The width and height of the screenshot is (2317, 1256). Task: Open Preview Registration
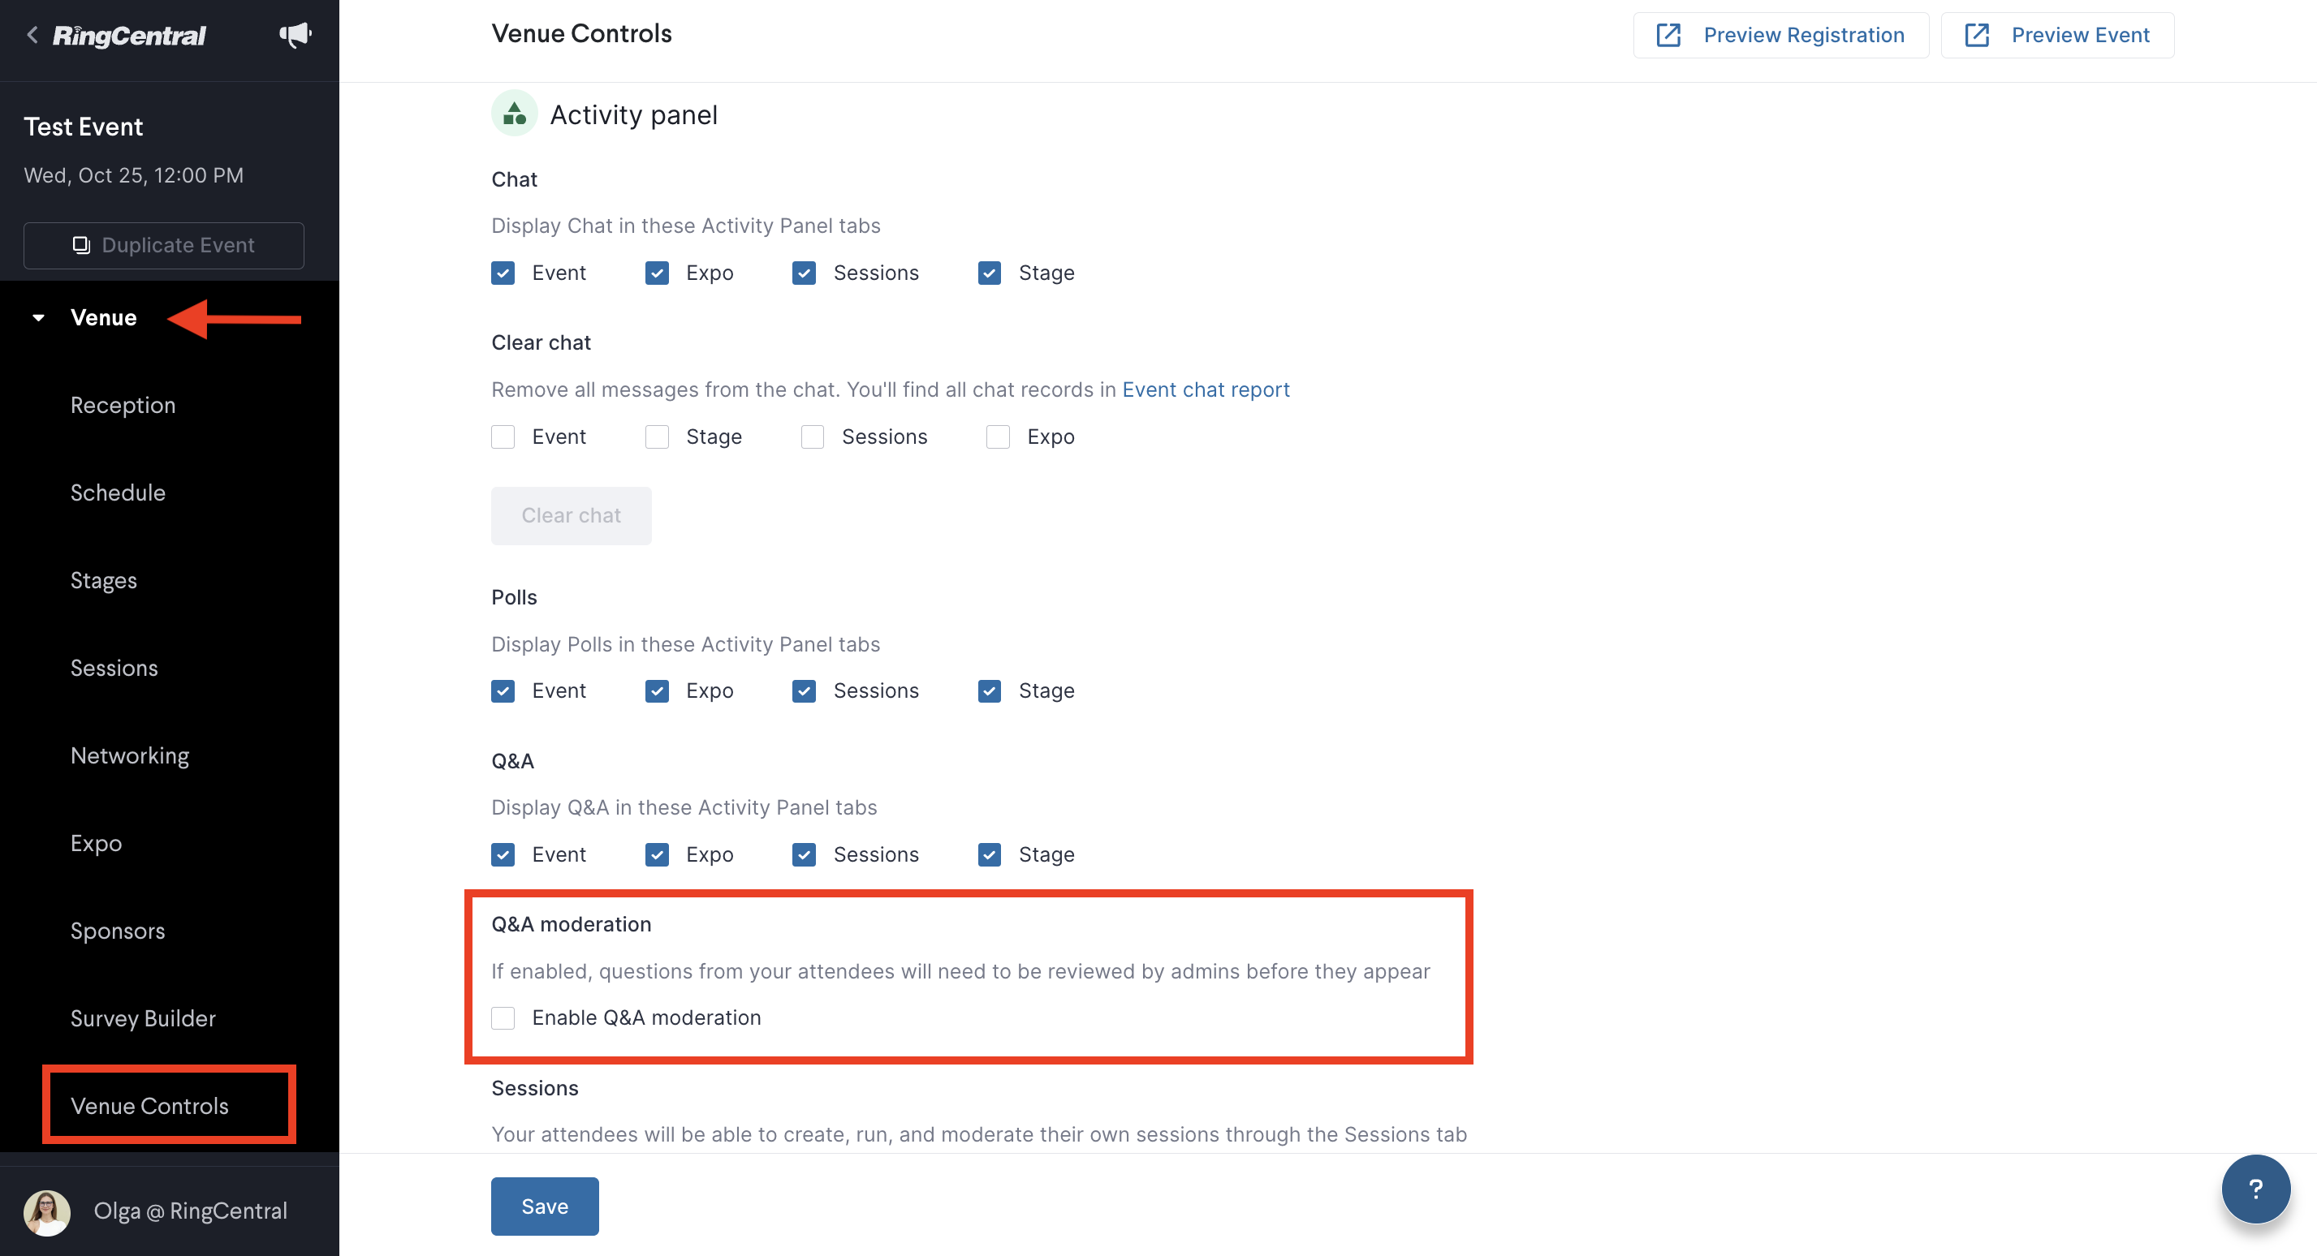pyautogui.click(x=1781, y=35)
